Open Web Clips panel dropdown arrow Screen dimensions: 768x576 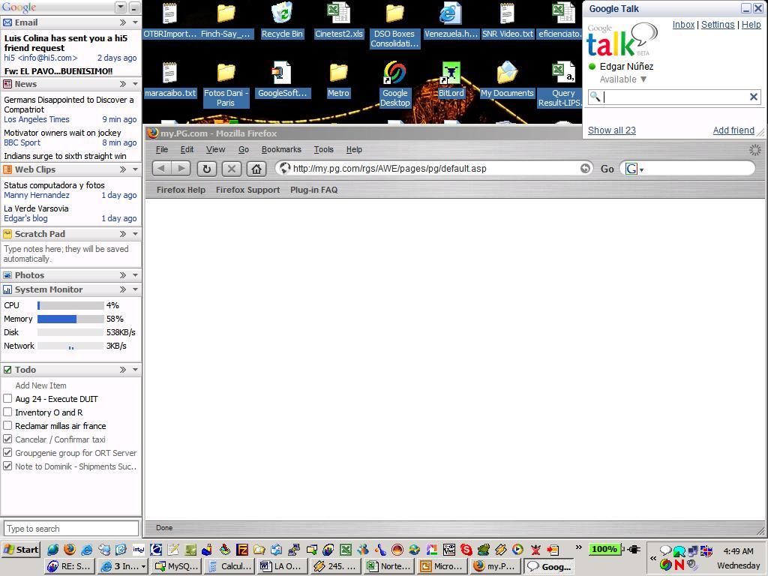pyautogui.click(x=135, y=169)
